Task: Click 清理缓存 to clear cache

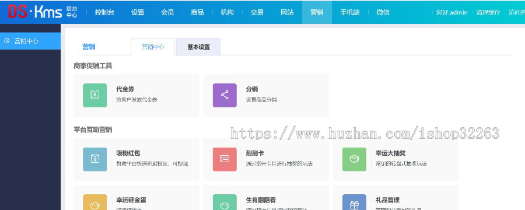Action: tap(488, 12)
